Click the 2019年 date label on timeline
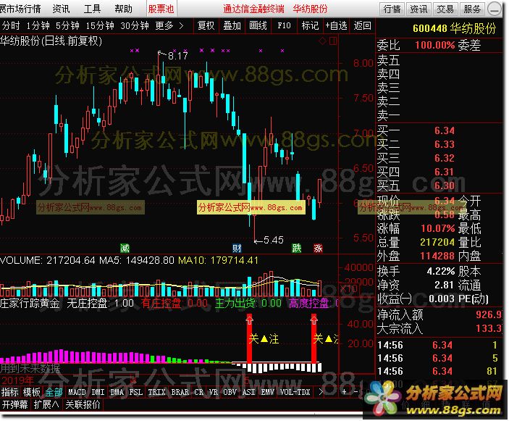The width and height of the screenshot is (509, 421). 17,380
